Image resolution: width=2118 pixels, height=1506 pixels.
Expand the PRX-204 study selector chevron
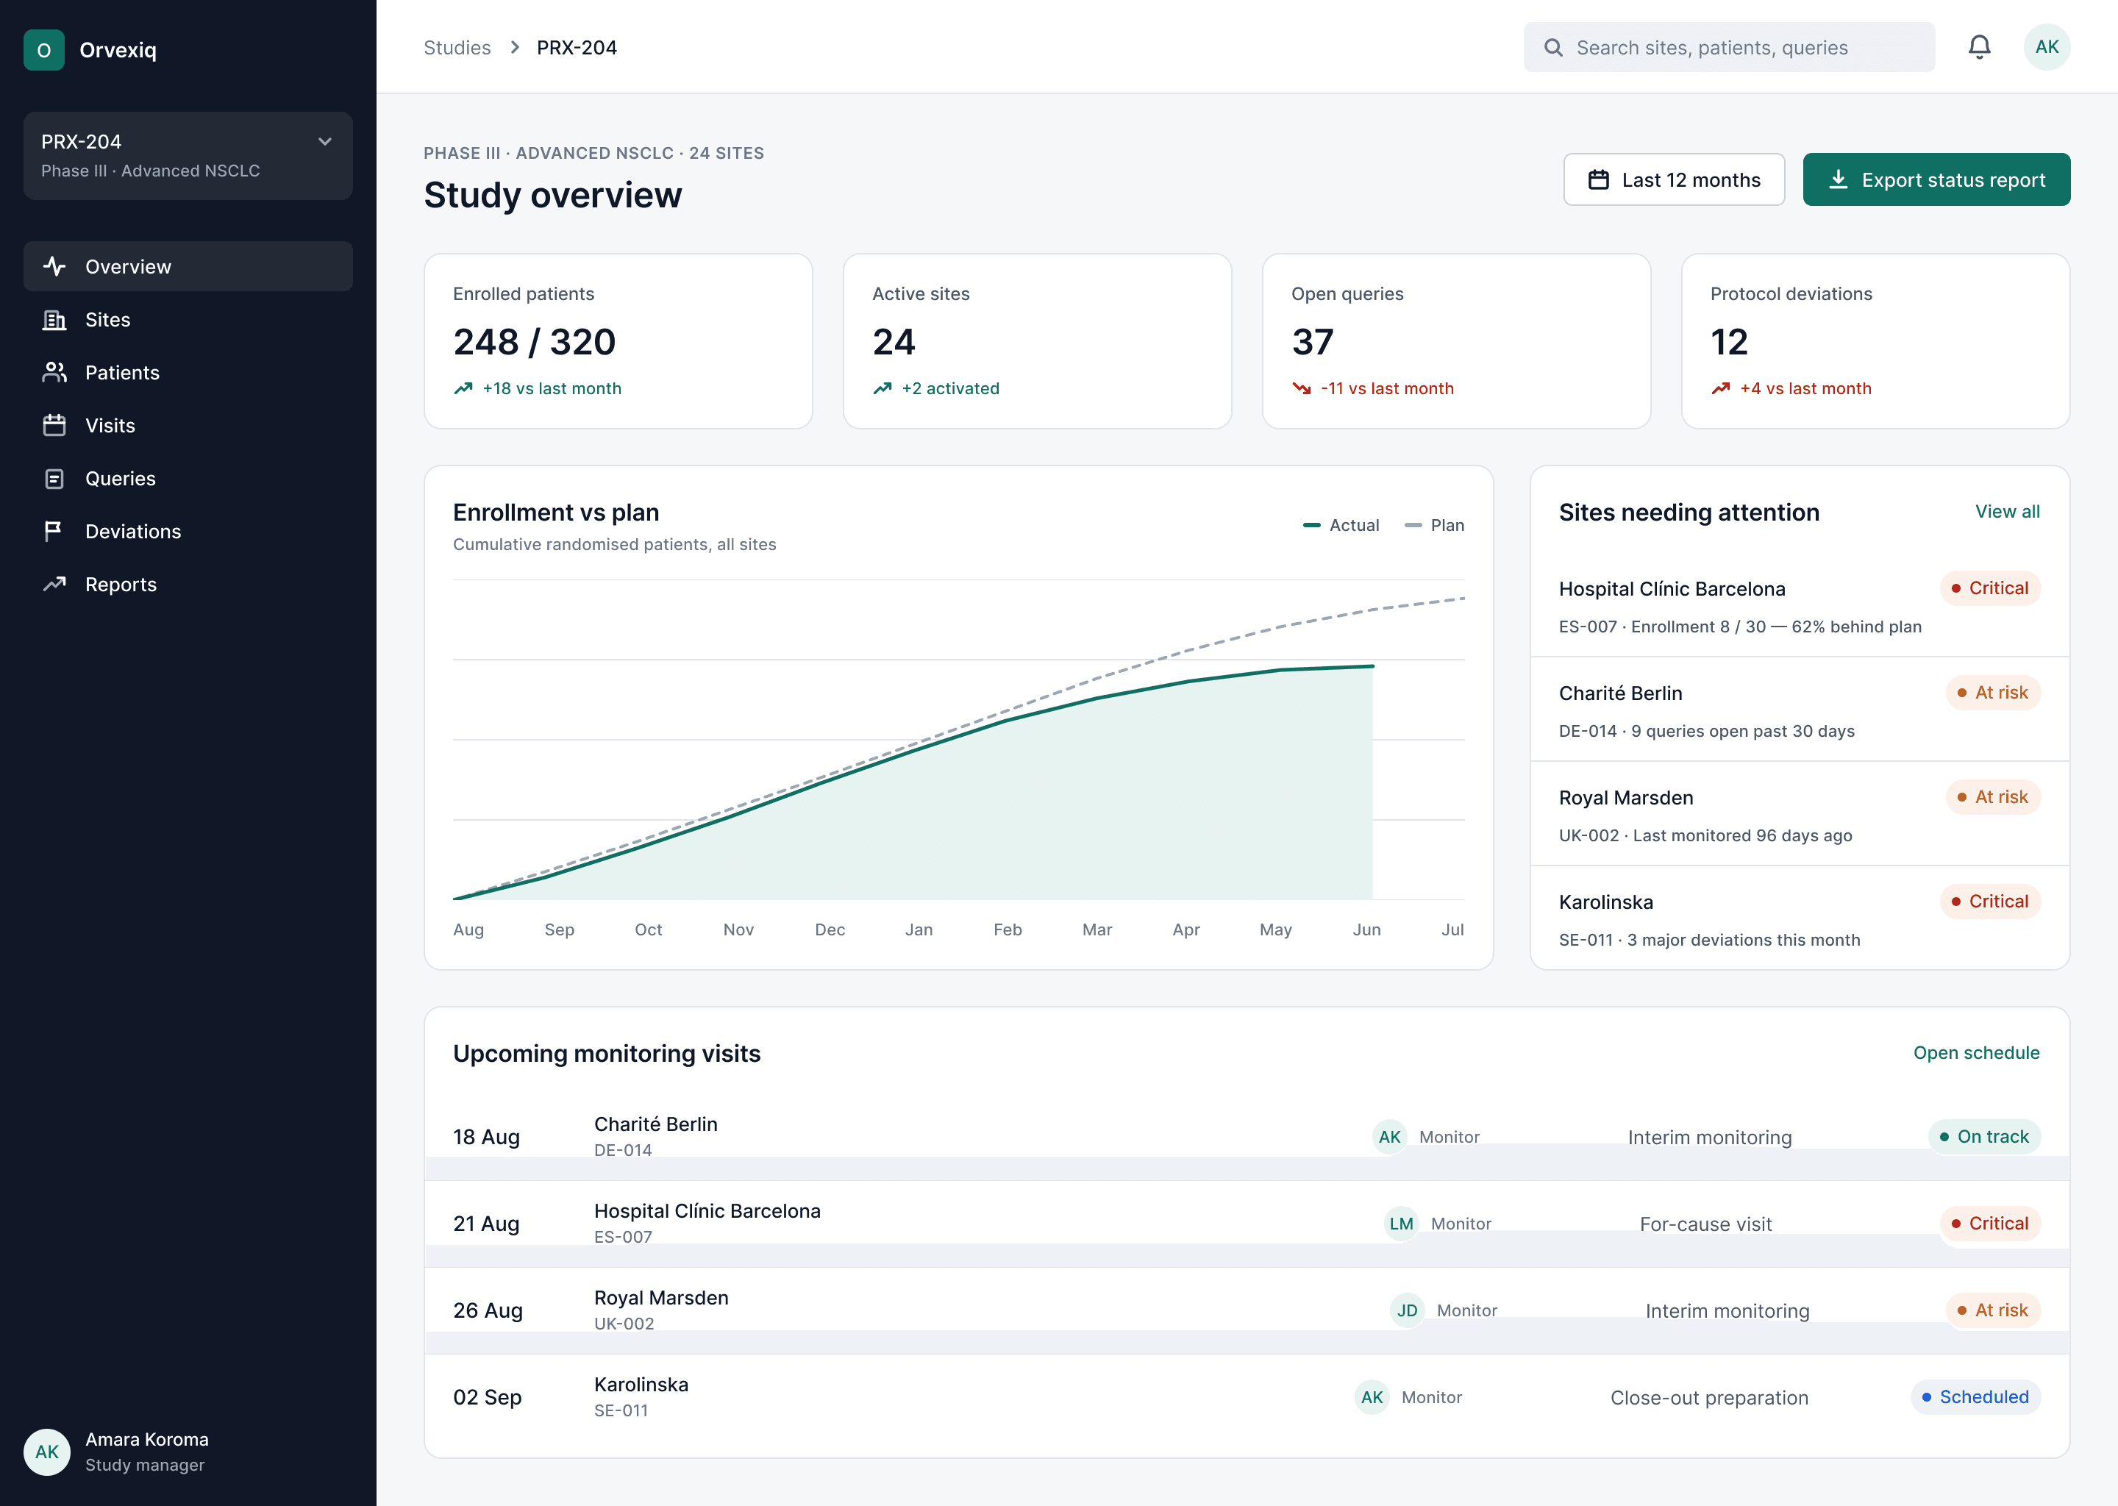click(x=326, y=142)
